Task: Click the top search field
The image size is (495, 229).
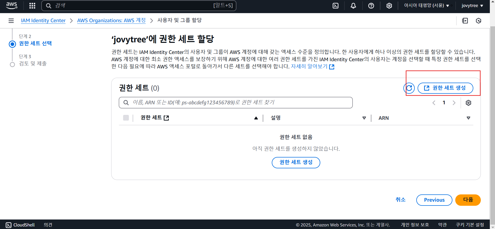Action: coord(139,6)
